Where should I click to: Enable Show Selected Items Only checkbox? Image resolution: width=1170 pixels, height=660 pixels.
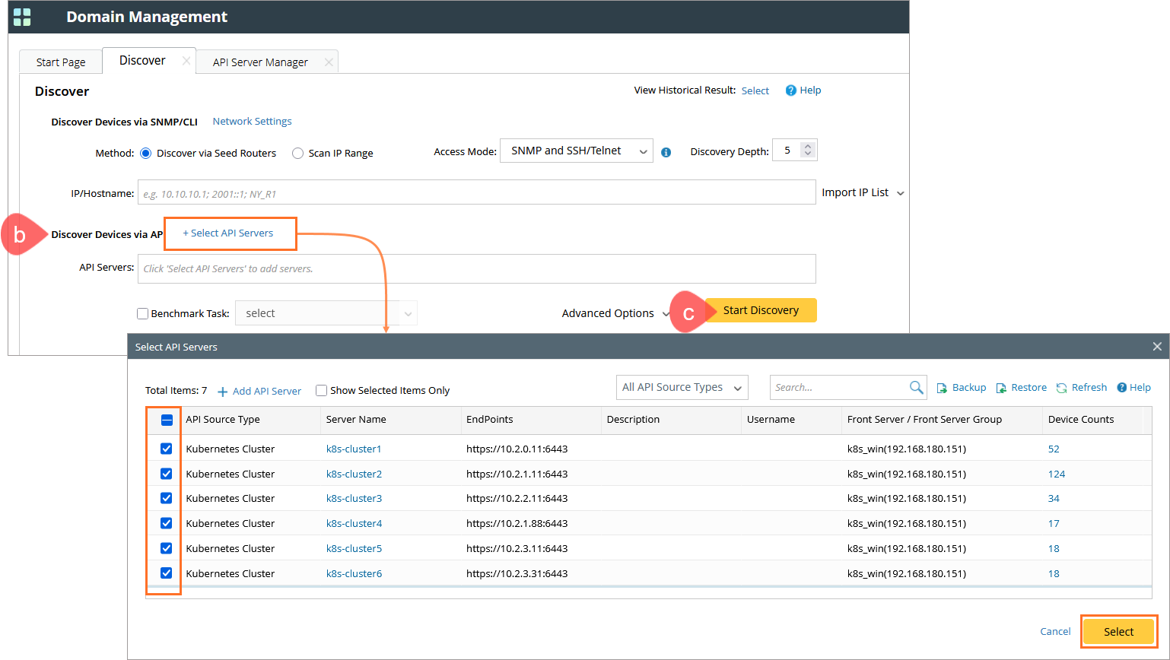(322, 391)
